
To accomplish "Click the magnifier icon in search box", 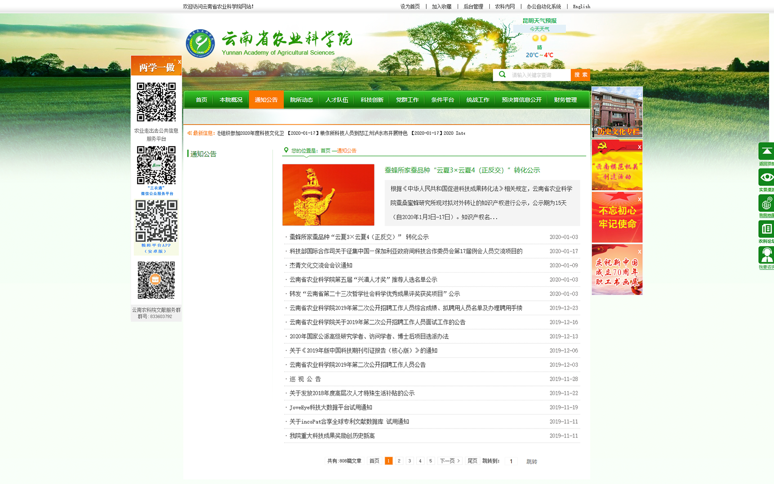I will 502,75.
